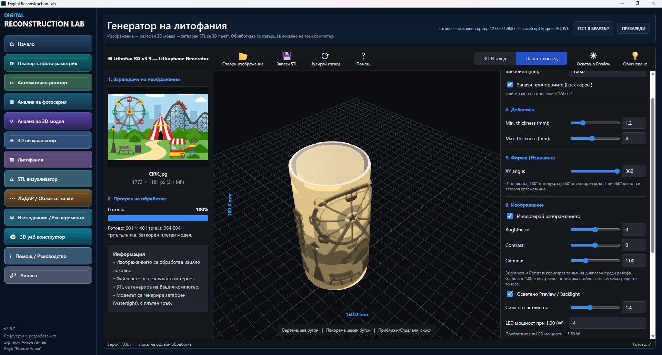Adjust the Contrast slider
The image size is (662, 355).
coord(595,245)
